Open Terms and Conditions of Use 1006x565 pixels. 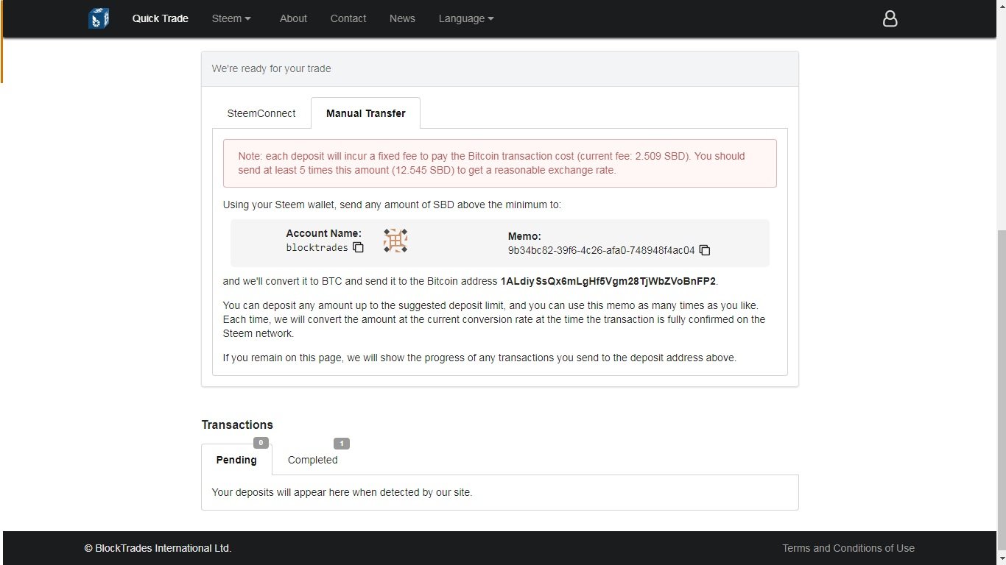click(848, 548)
